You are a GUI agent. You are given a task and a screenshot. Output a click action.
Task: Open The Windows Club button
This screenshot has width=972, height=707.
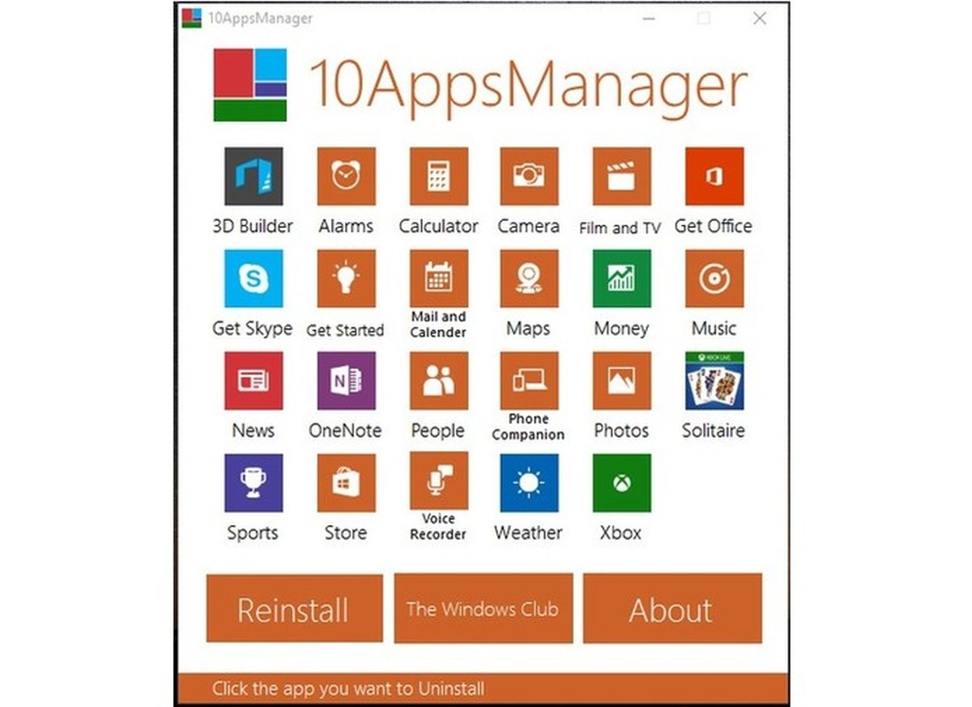483,608
